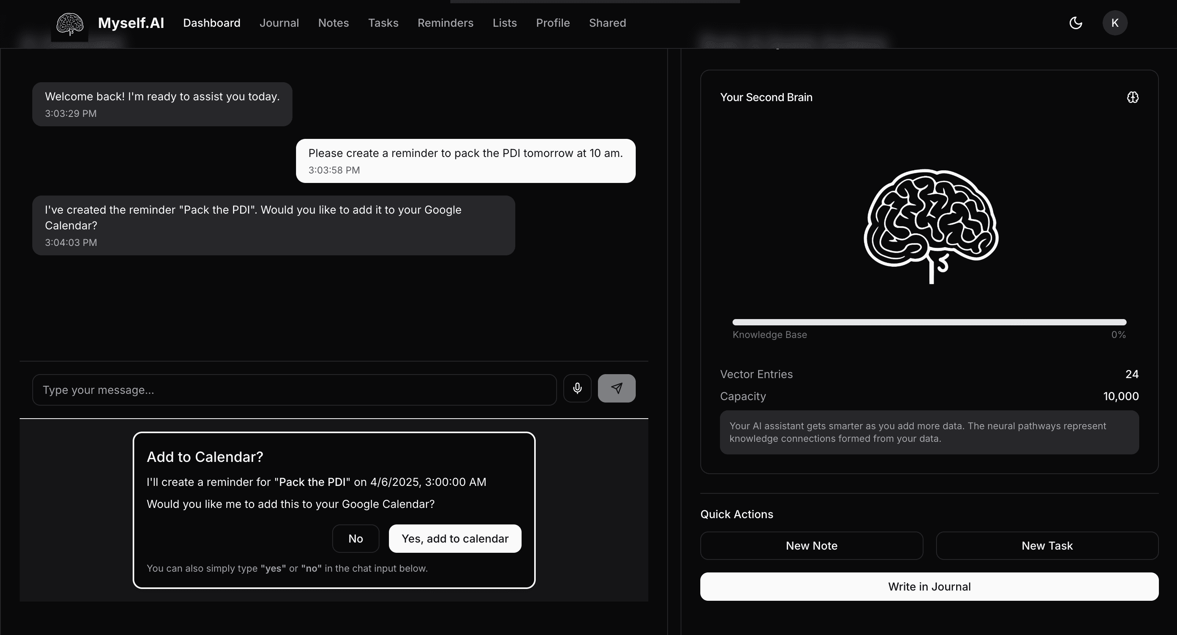Toggle dark mode with the moon icon
Screen dimensions: 1177x635
click(x=1076, y=23)
